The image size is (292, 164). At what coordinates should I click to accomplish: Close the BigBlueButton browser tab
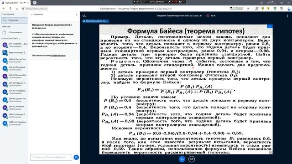[x=28, y=3]
